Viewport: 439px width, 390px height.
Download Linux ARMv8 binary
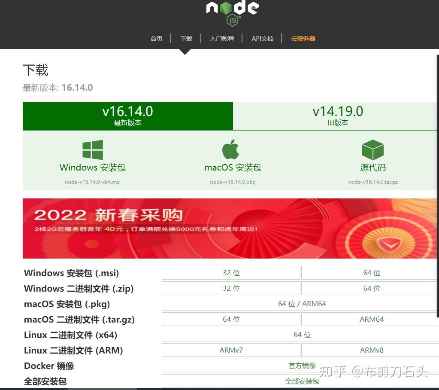point(370,350)
